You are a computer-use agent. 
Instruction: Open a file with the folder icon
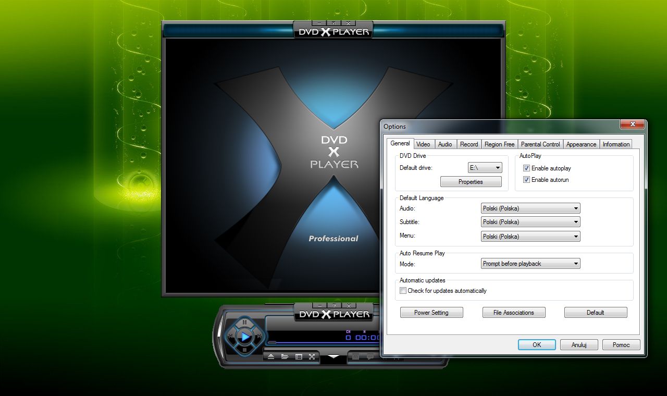285,356
